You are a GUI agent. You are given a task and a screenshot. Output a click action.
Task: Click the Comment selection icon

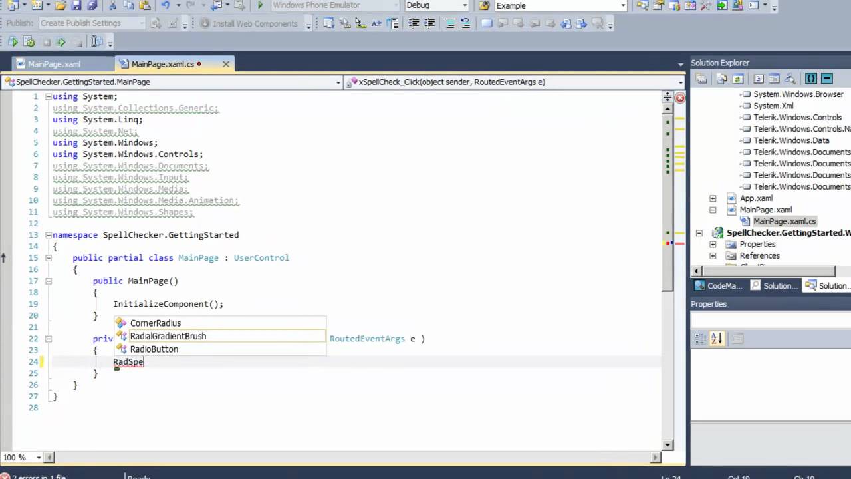(x=450, y=23)
